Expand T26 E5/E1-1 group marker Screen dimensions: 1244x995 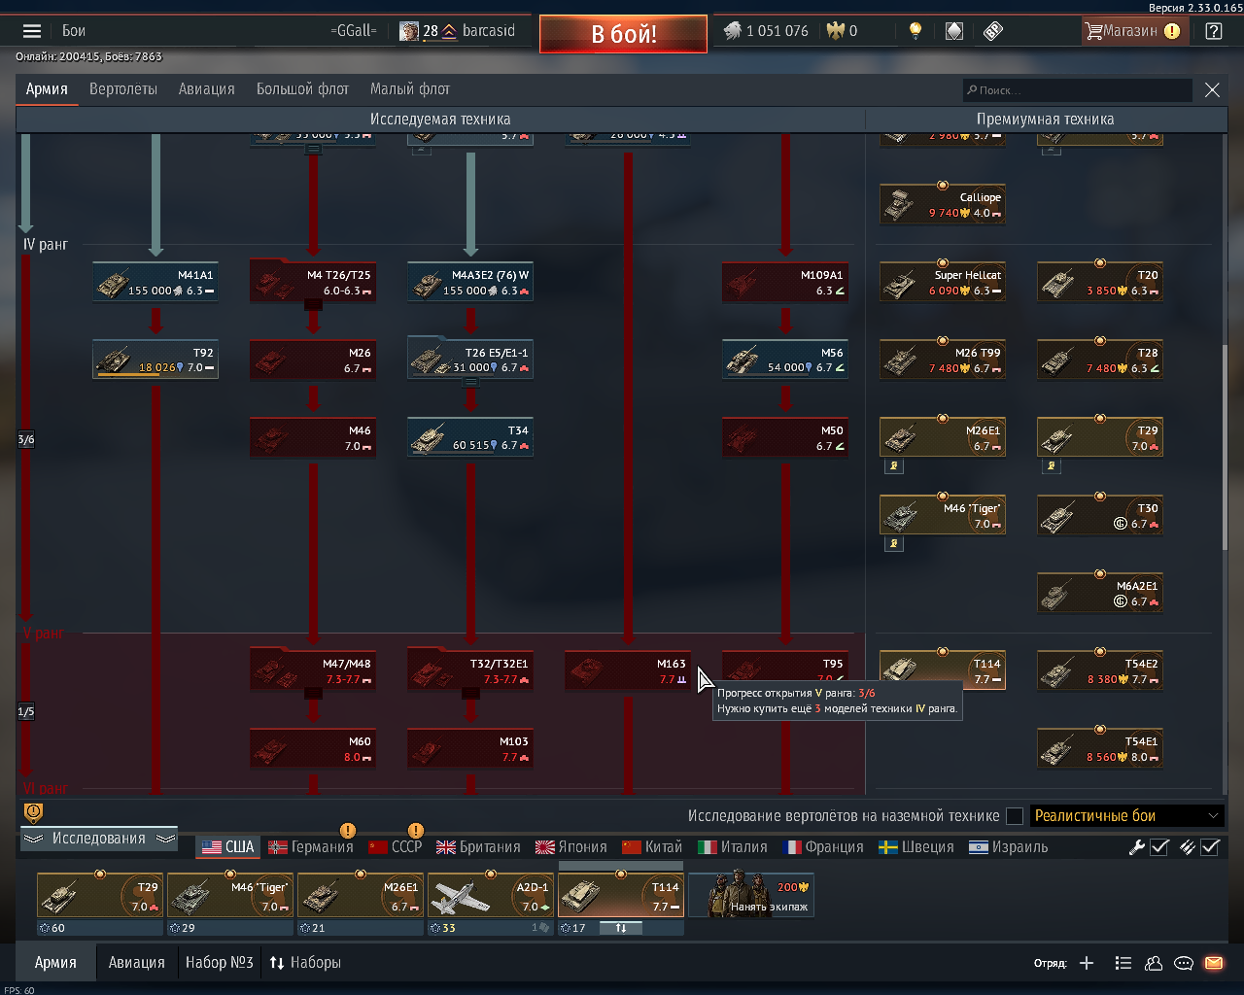point(470,383)
